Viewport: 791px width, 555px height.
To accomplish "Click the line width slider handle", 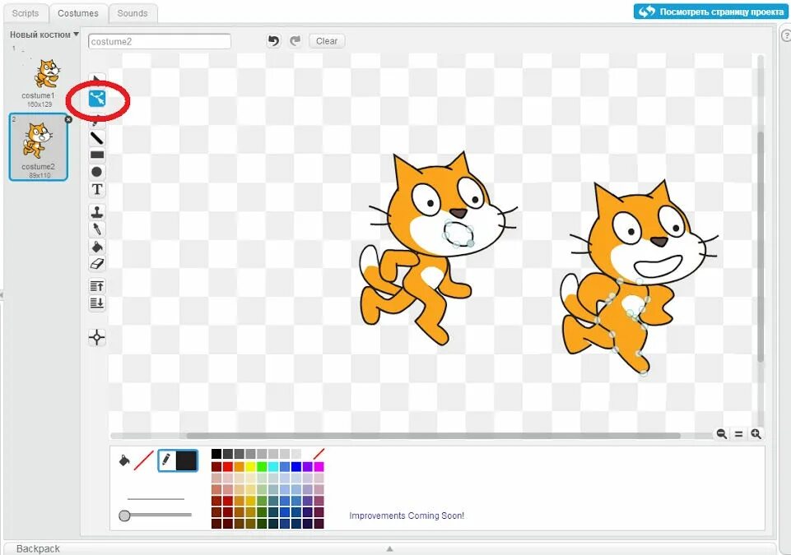I will [124, 516].
